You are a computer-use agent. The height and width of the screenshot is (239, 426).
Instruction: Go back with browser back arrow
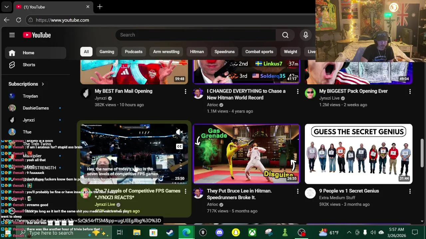pos(7,20)
